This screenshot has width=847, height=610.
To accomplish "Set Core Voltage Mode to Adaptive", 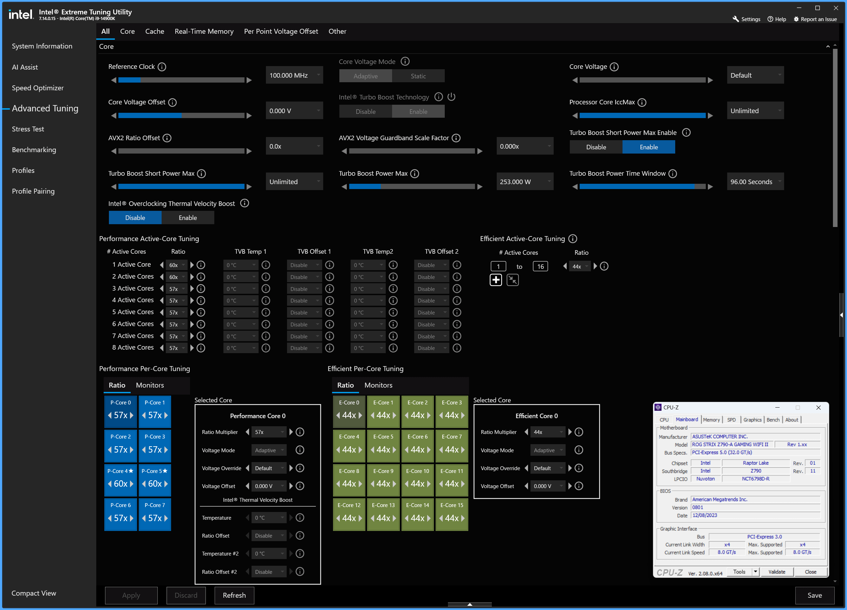I will [x=366, y=76].
